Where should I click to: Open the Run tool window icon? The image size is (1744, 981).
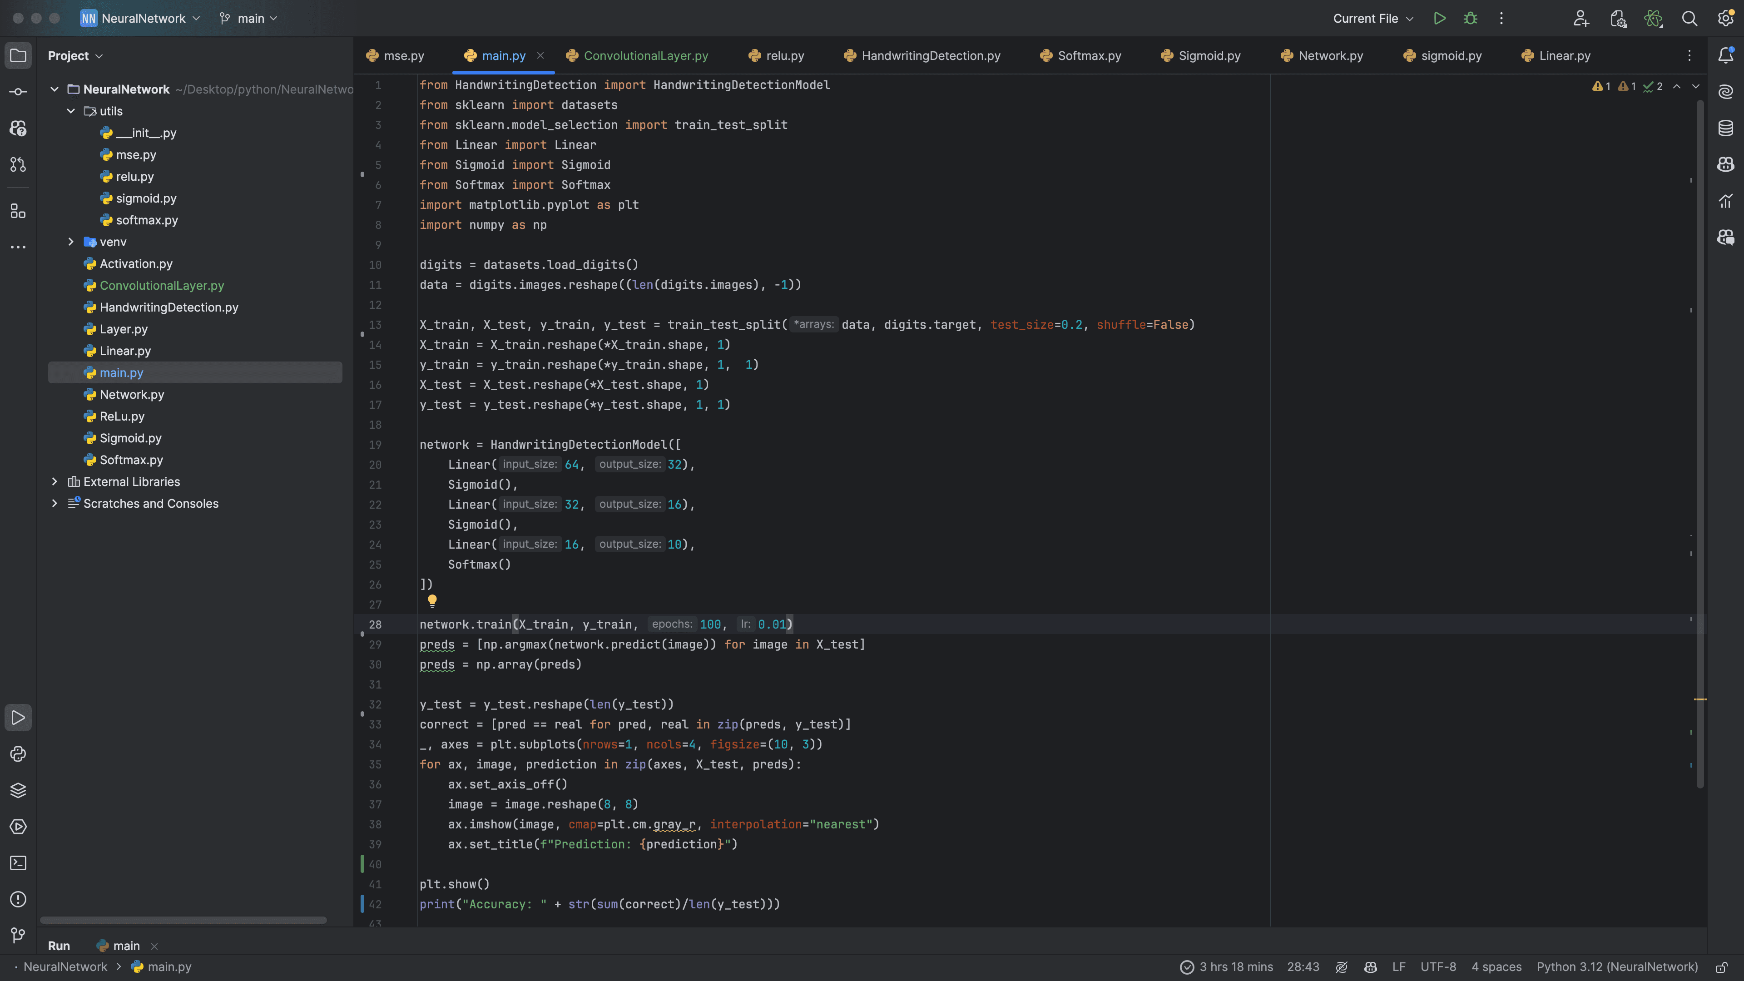click(x=18, y=718)
